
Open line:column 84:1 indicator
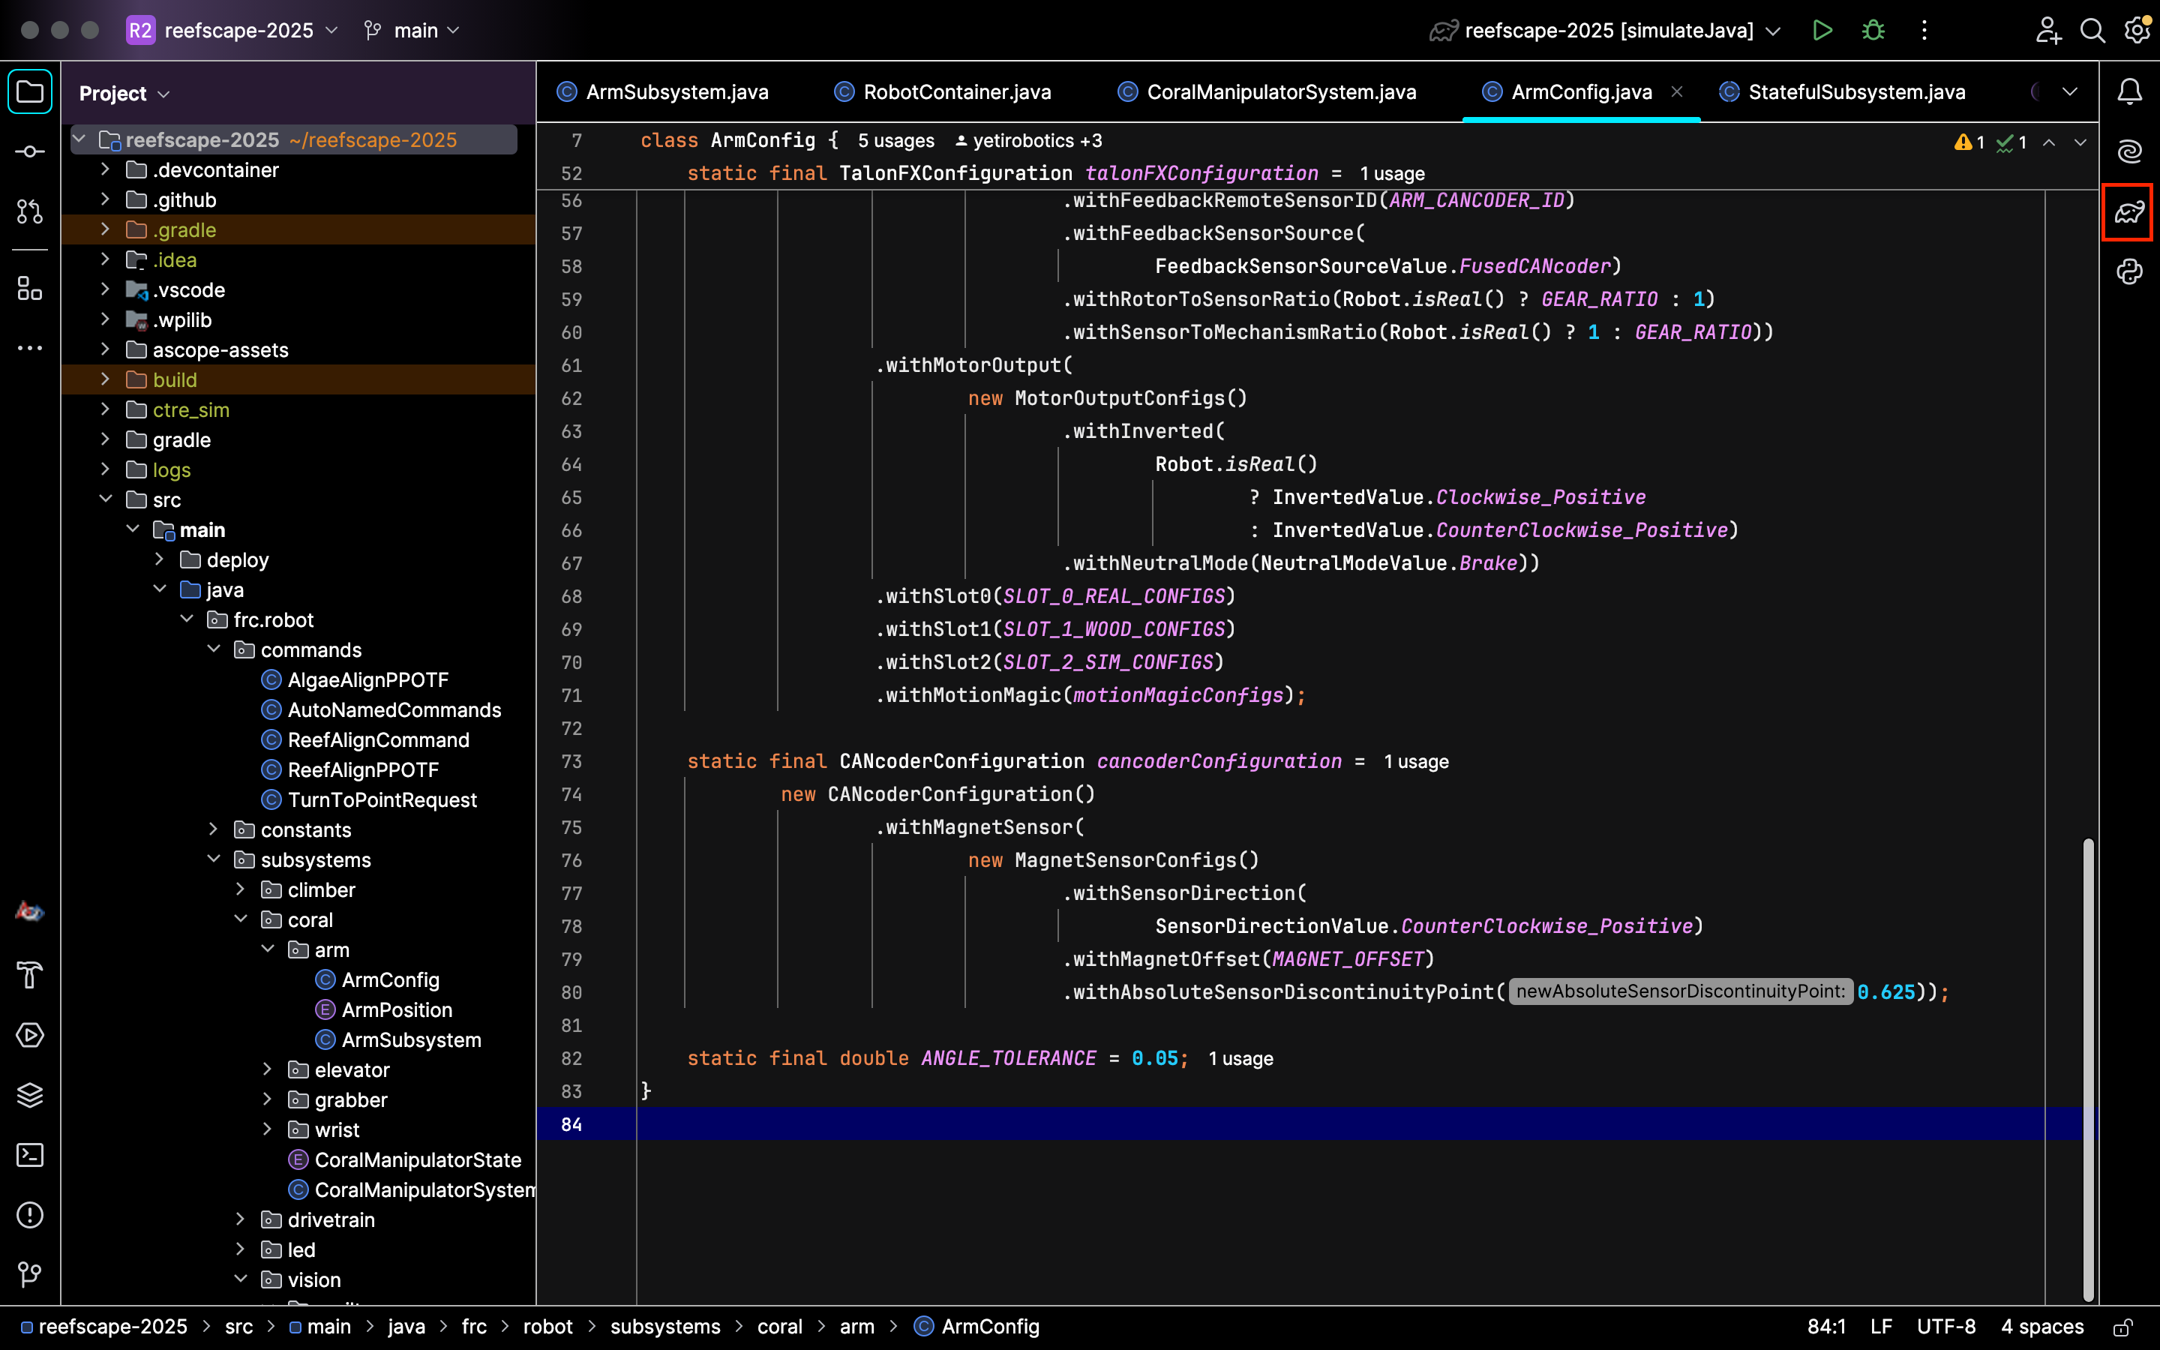[1826, 1327]
